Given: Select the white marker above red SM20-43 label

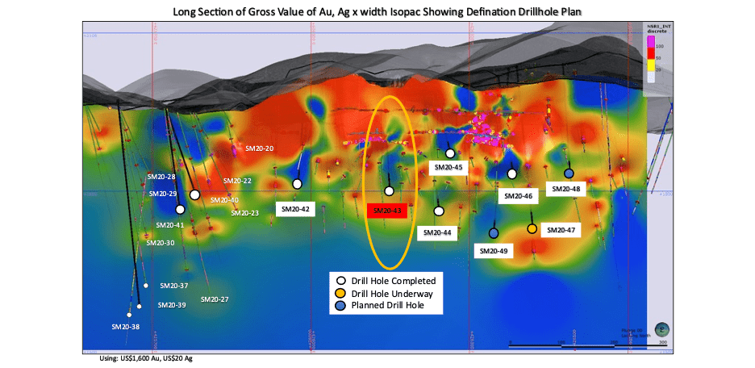Looking at the screenshot, I should point(389,191).
